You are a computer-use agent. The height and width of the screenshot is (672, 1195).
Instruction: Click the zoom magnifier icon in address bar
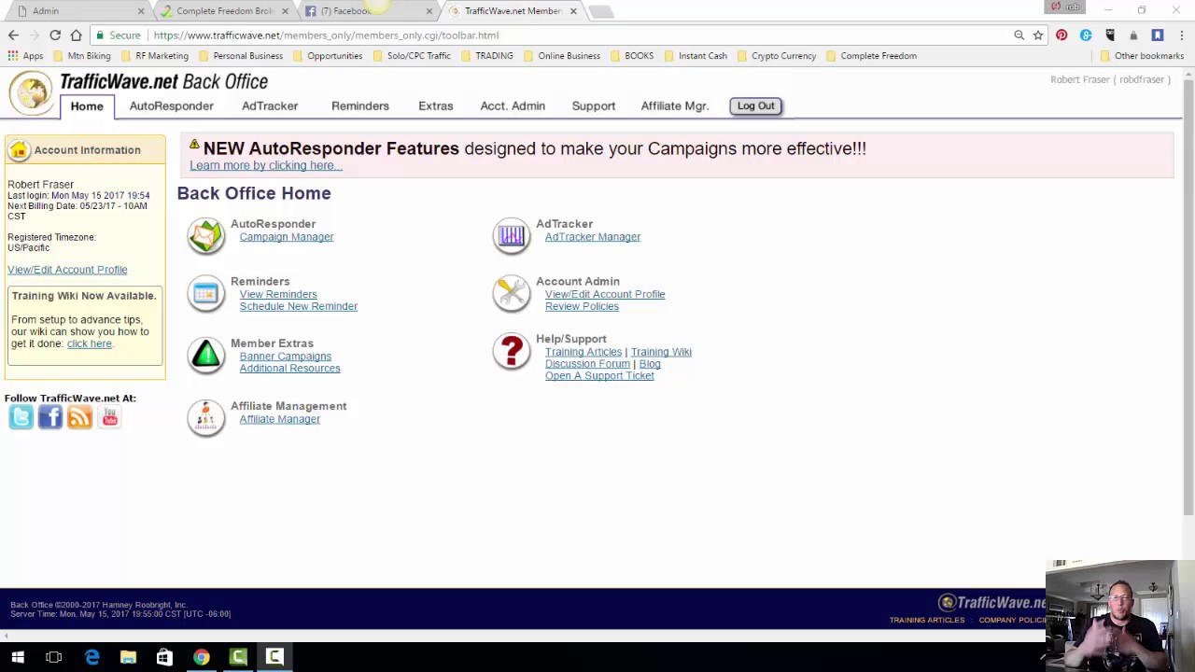tap(1019, 35)
